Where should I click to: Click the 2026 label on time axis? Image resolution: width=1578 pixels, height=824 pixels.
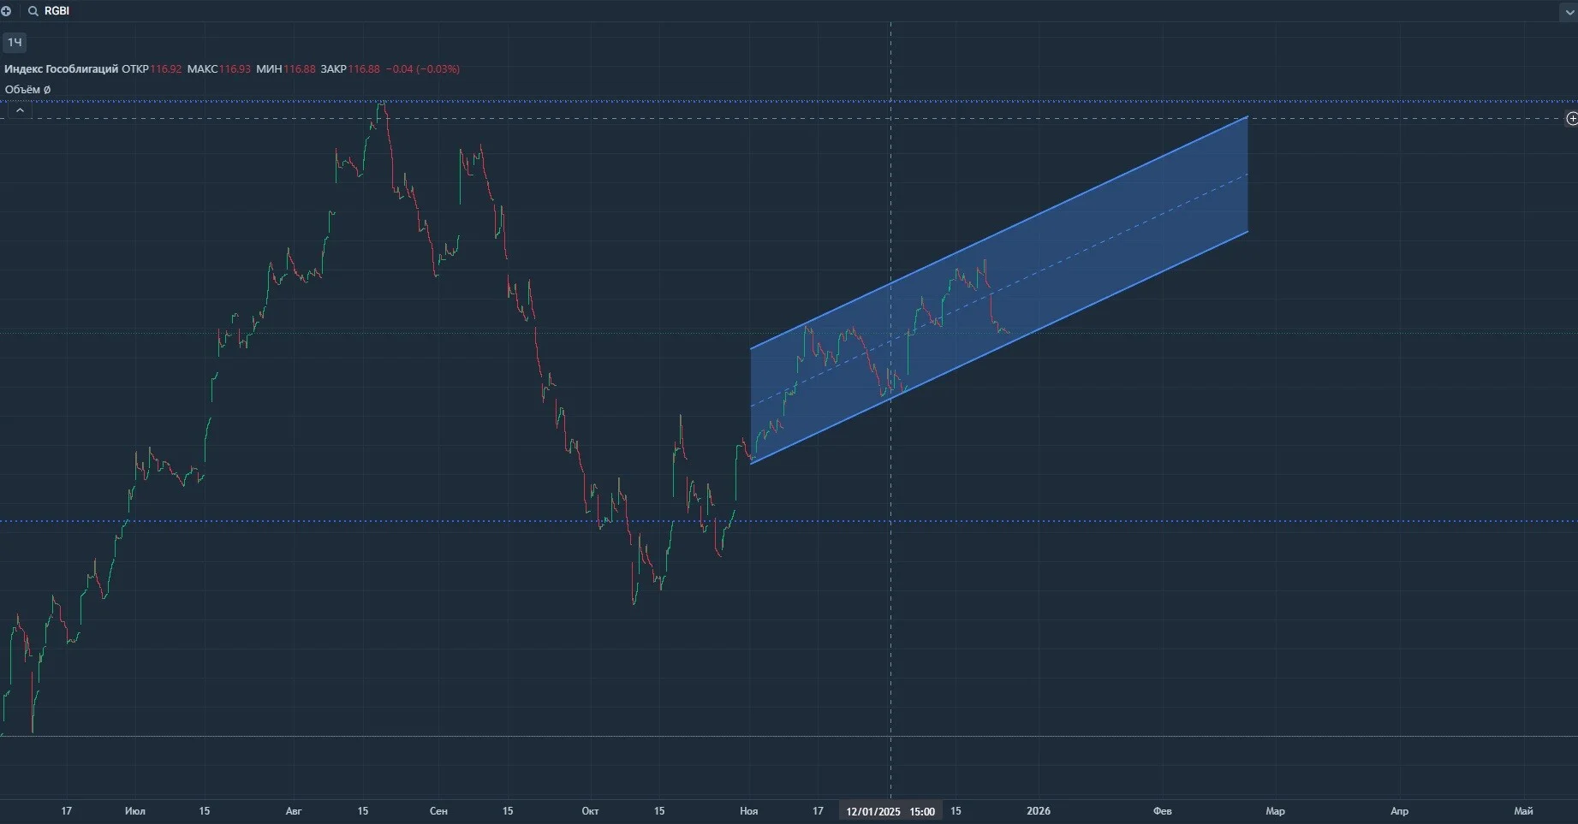1039,811
